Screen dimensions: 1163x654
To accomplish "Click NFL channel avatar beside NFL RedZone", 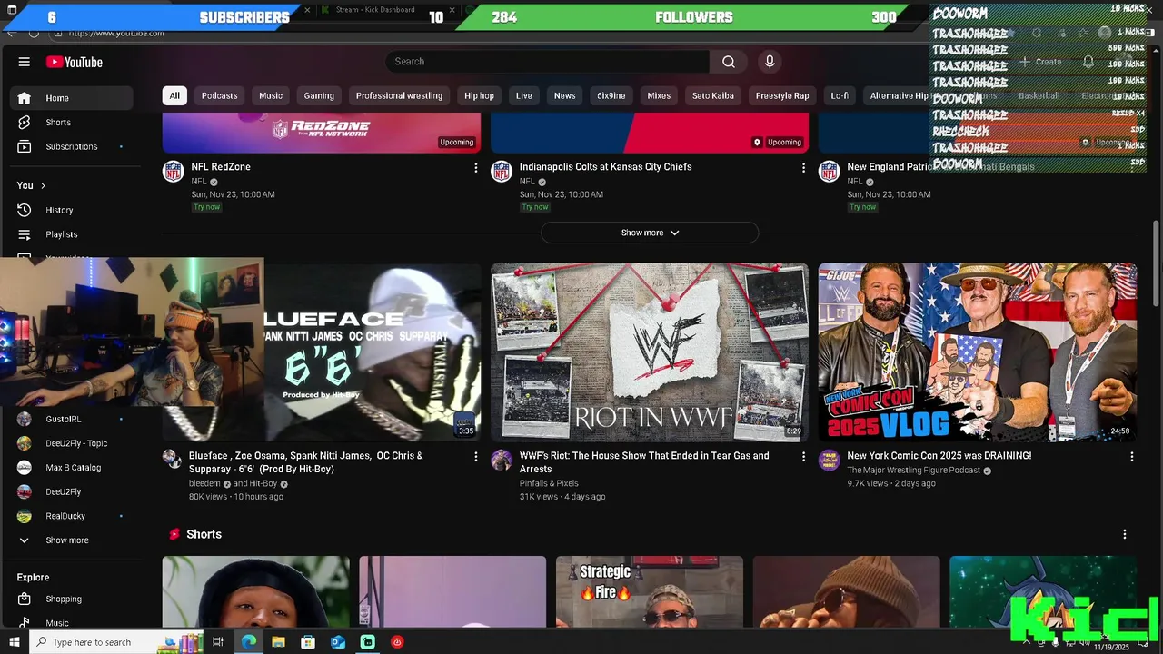I will click(x=174, y=171).
